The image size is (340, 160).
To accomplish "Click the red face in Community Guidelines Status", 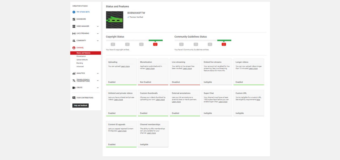I will click(x=224, y=44).
